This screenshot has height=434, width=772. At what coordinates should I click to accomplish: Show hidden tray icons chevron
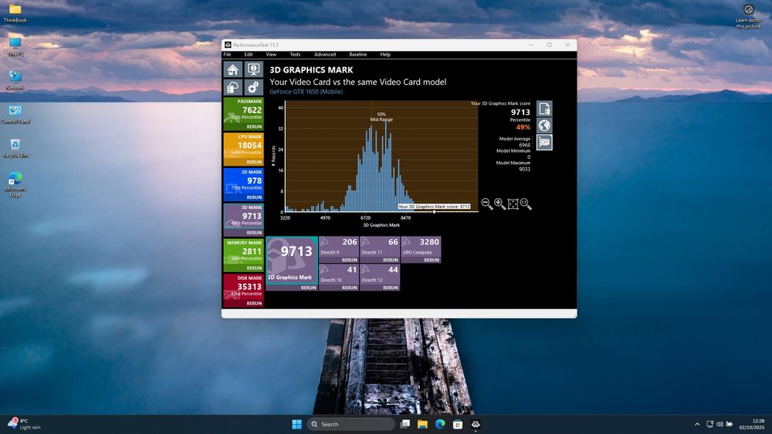point(696,424)
